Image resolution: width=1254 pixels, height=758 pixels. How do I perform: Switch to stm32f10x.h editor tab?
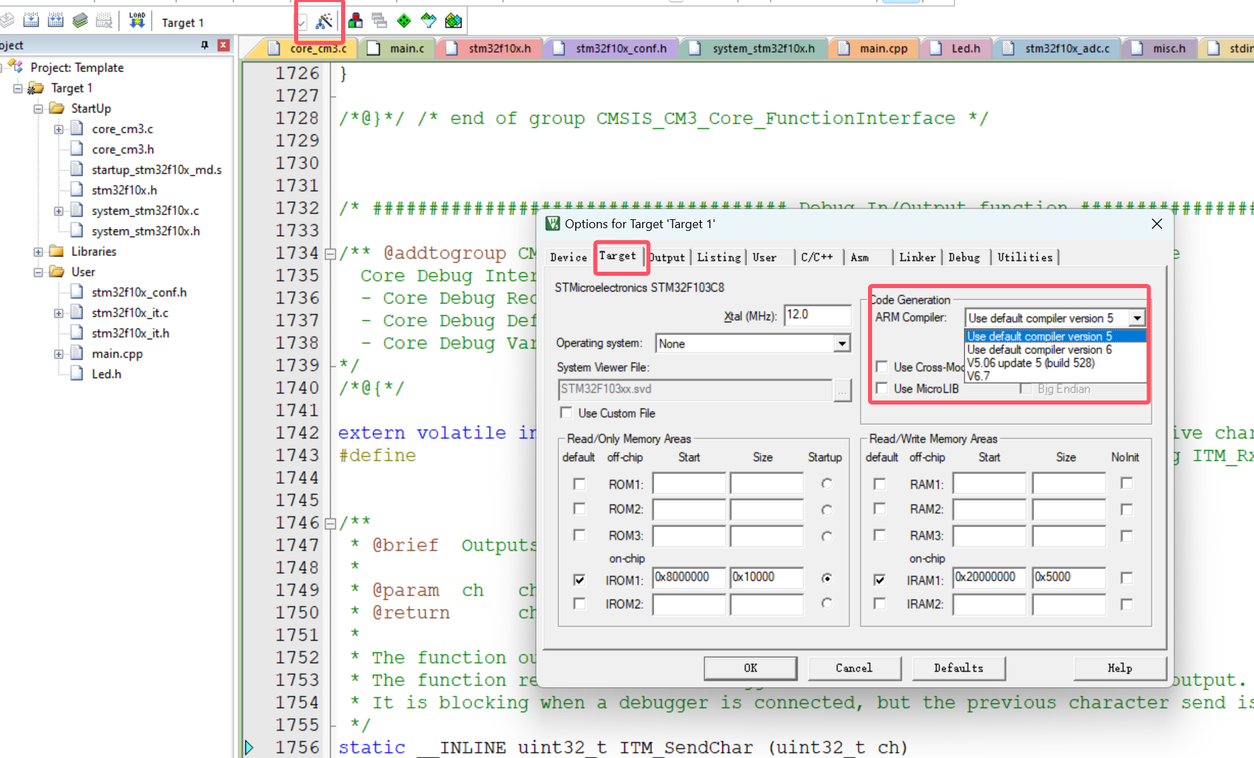(489, 48)
